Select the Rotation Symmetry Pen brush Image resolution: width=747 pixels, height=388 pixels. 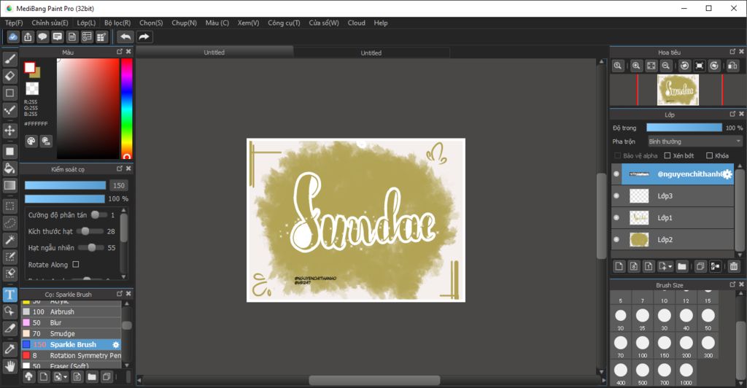[x=71, y=356]
